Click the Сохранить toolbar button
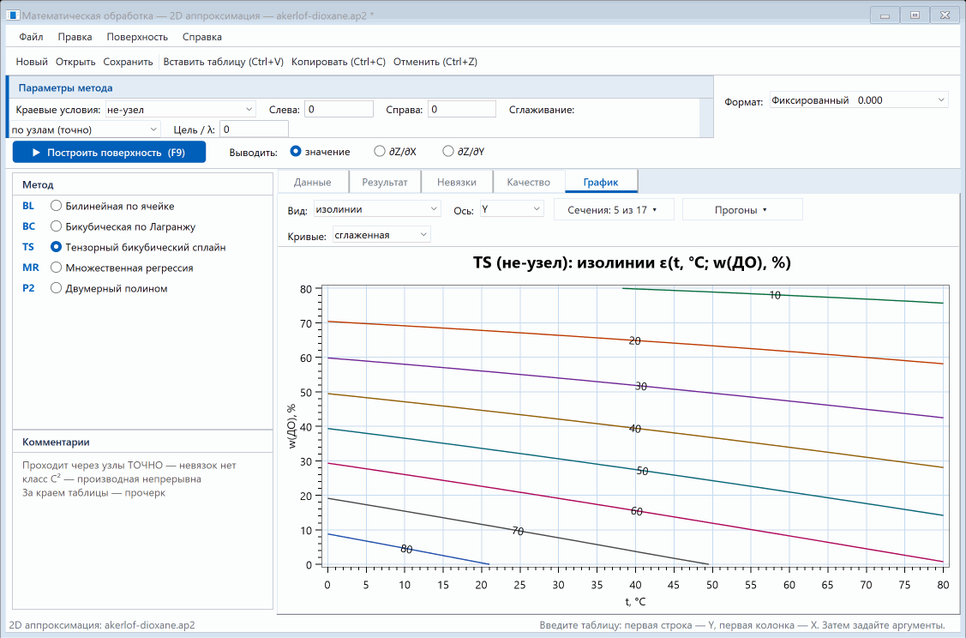 (x=128, y=62)
